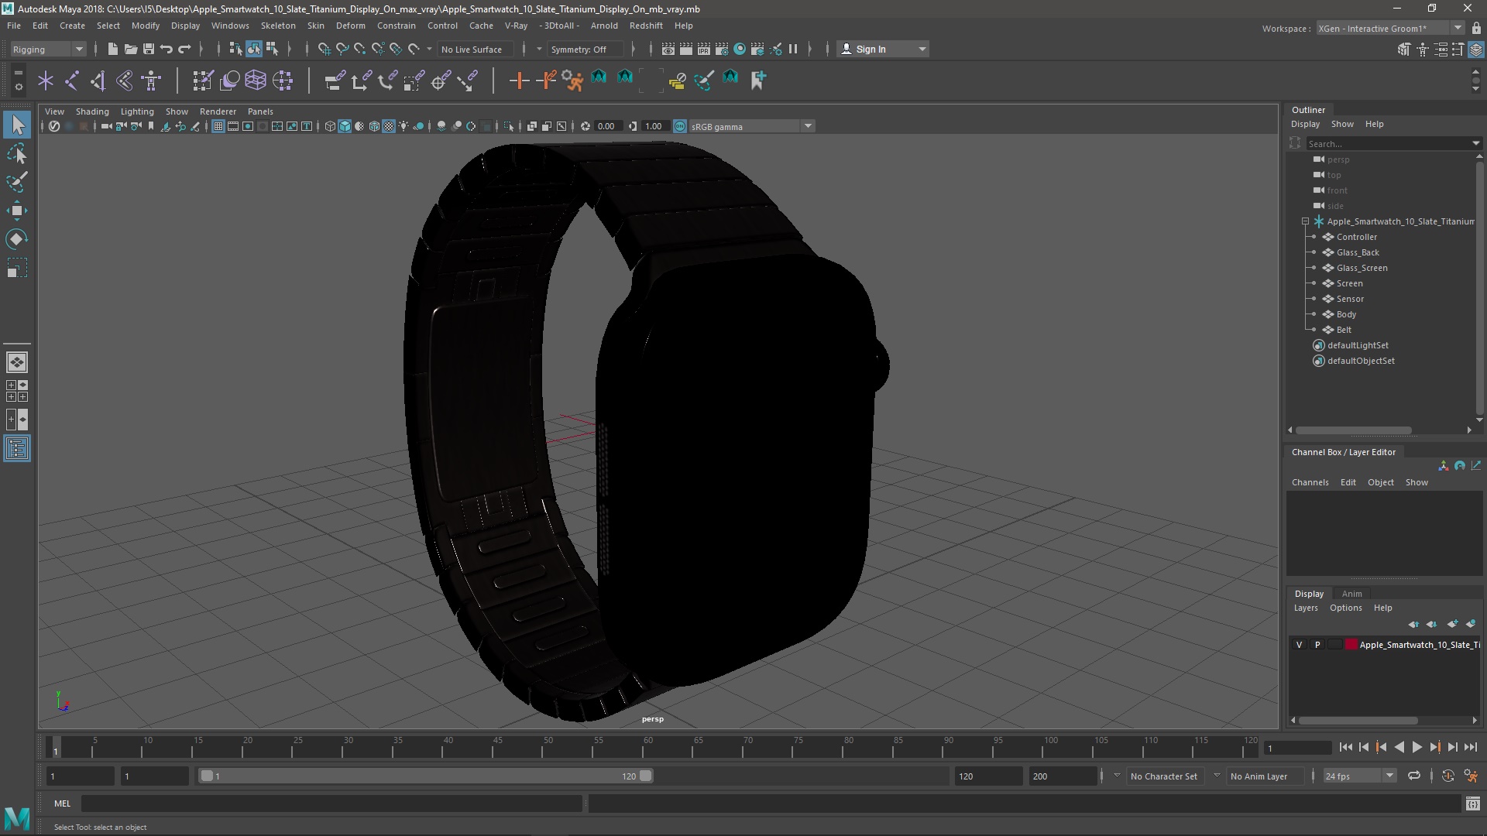Open the Rigging menu set dropdown
The width and height of the screenshot is (1487, 836).
[48, 49]
